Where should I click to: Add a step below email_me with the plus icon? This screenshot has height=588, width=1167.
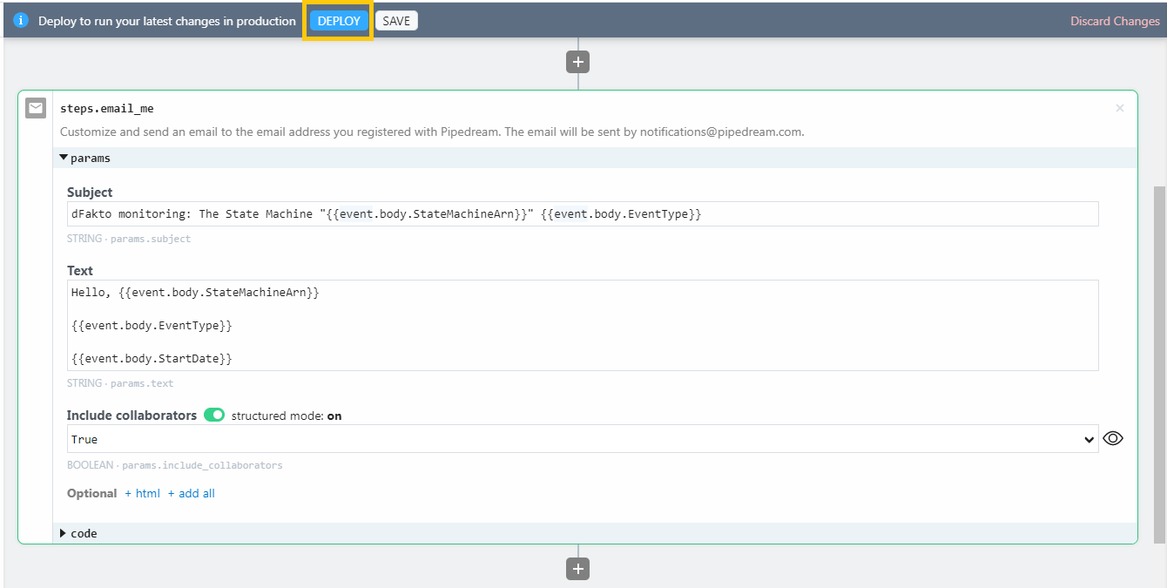click(x=577, y=569)
